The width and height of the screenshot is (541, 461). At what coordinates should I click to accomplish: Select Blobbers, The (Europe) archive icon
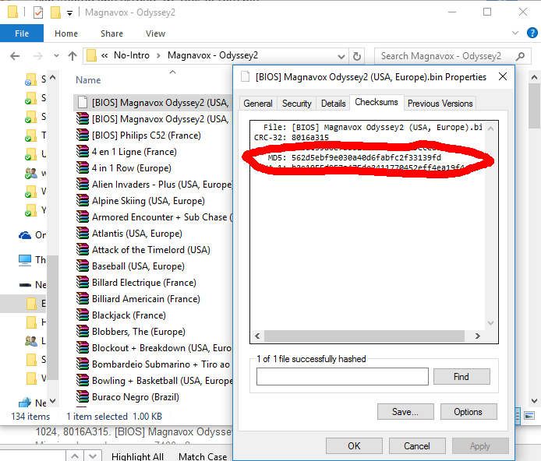point(83,332)
